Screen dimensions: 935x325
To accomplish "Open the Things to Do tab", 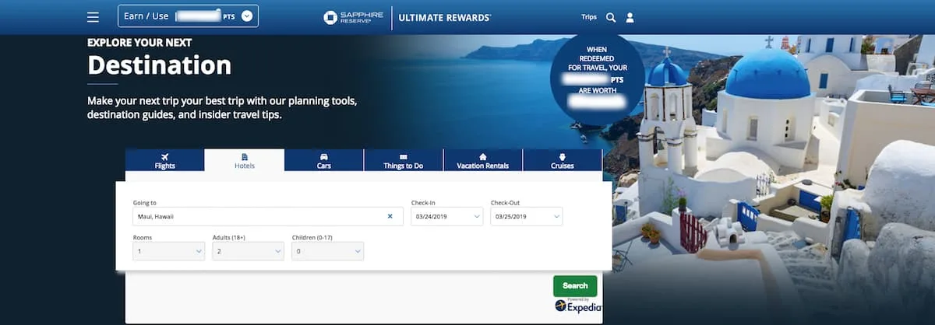I will tap(404, 160).
